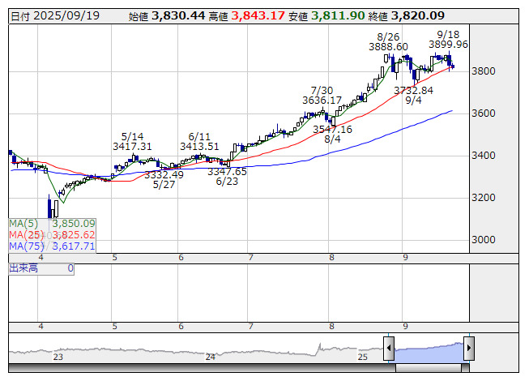Click the blue MA(75) line's right end

point(452,111)
